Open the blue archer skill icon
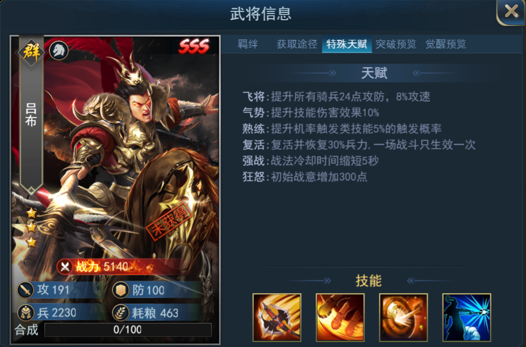526x347 pixels. tap(467, 317)
